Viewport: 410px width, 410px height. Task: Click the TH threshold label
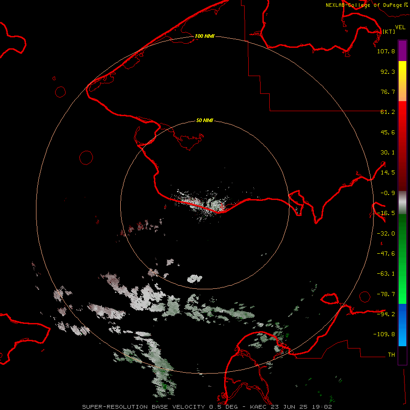(x=391, y=354)
